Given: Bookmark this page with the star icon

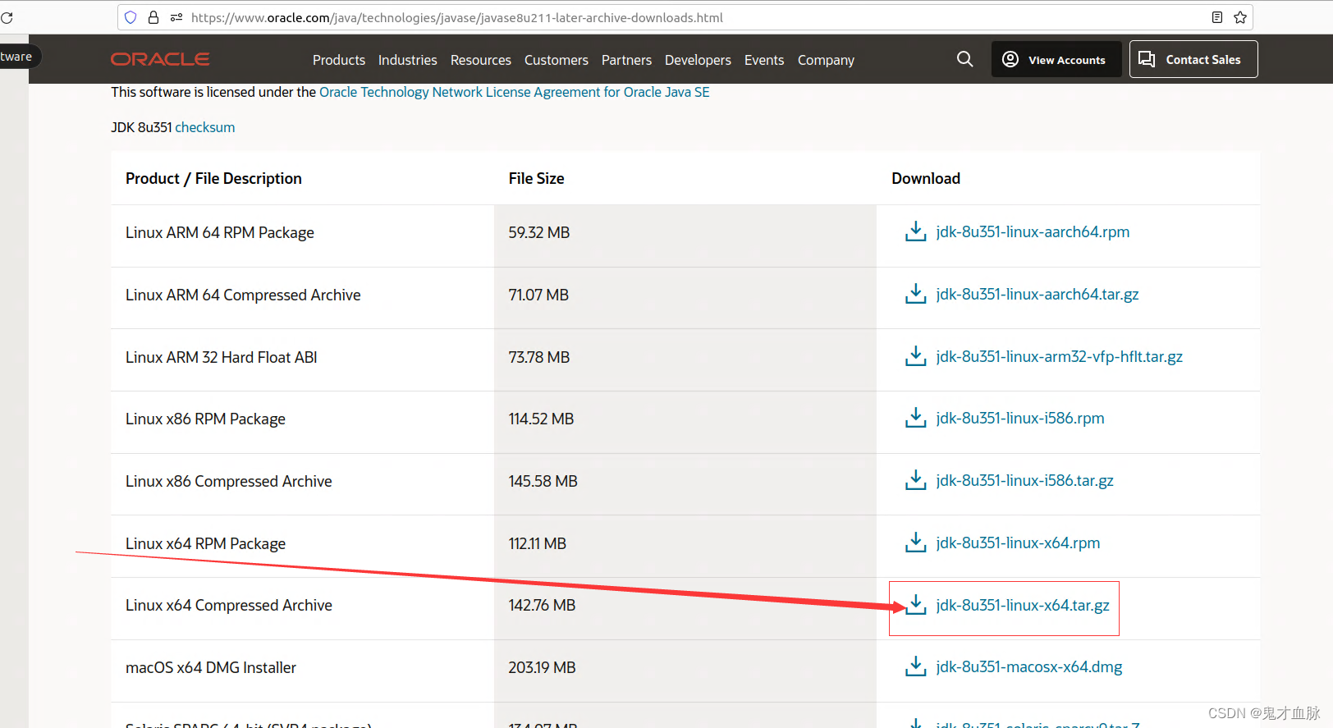Looking at the screenshot, I should 1240,17.
